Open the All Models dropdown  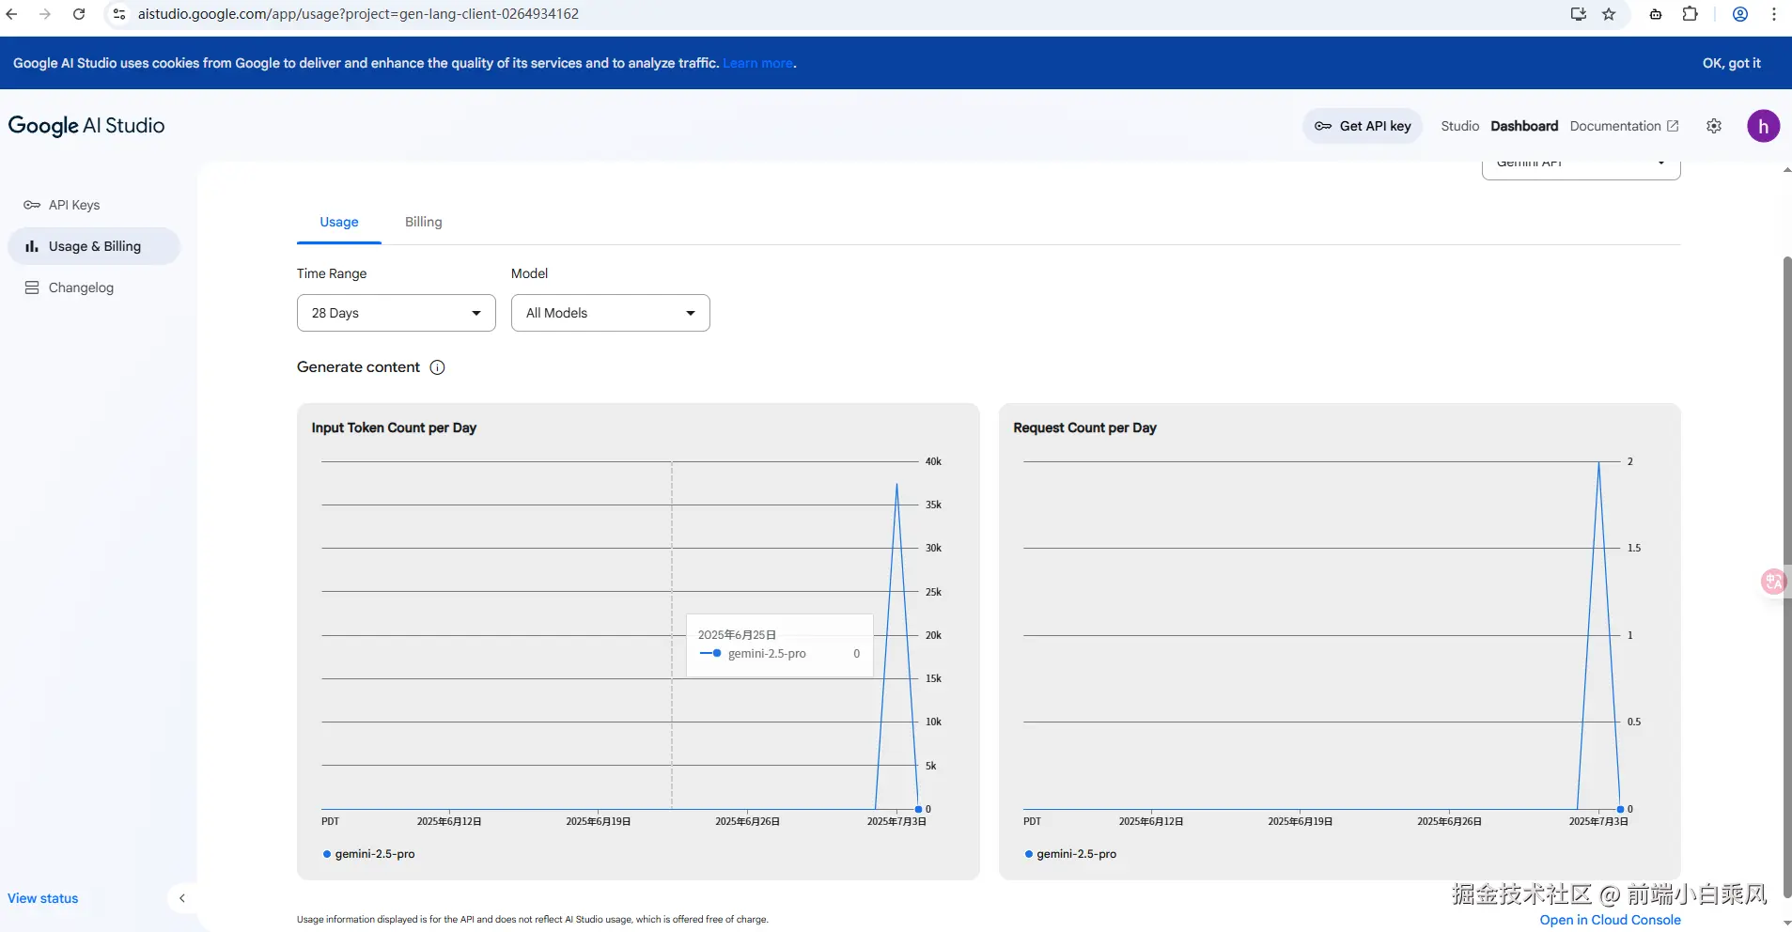[x=610, y=313]
